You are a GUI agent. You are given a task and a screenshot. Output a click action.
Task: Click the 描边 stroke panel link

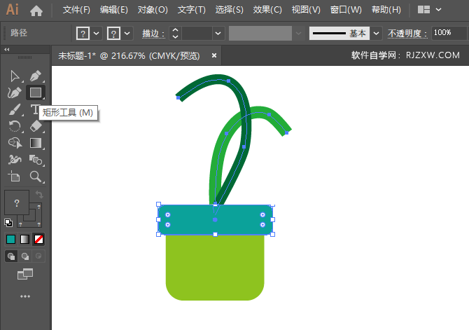153,34
